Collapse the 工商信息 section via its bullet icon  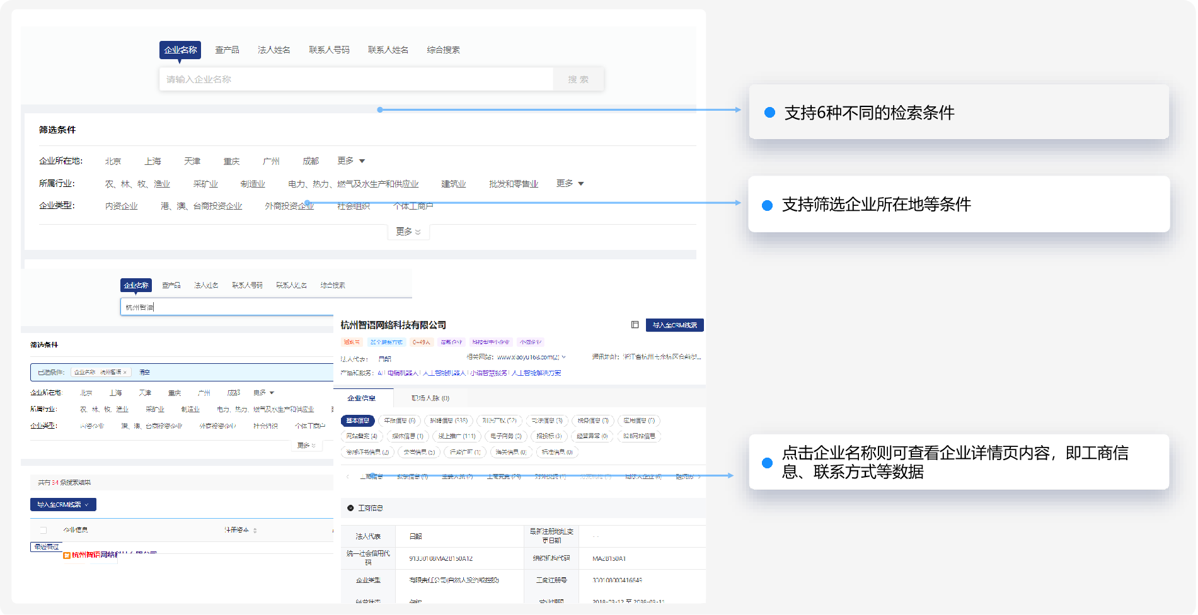pos(350,508)
